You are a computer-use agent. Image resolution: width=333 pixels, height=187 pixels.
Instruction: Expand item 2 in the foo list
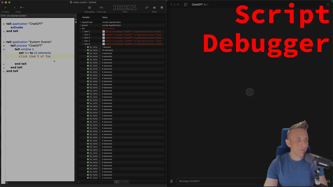83,35
